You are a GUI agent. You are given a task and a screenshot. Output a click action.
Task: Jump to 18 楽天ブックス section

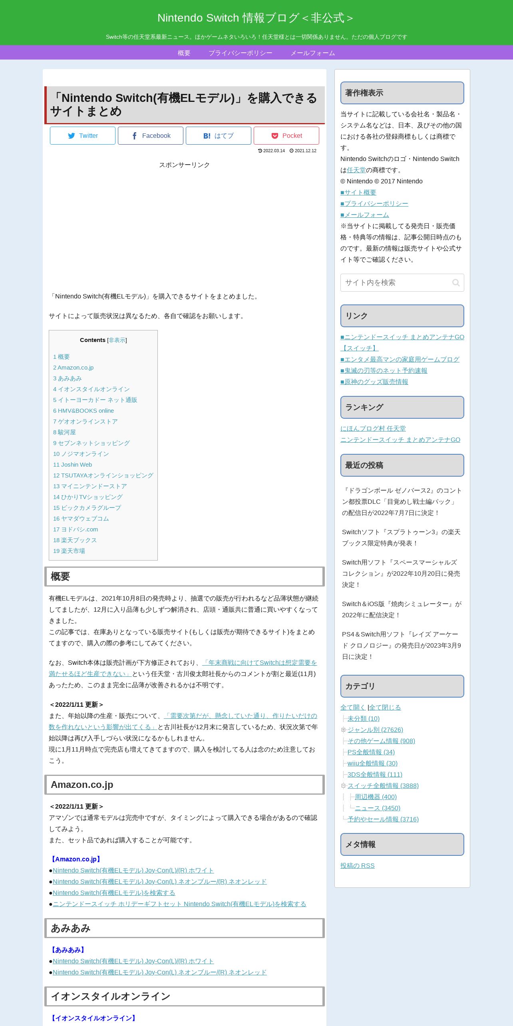coord(75,540)
